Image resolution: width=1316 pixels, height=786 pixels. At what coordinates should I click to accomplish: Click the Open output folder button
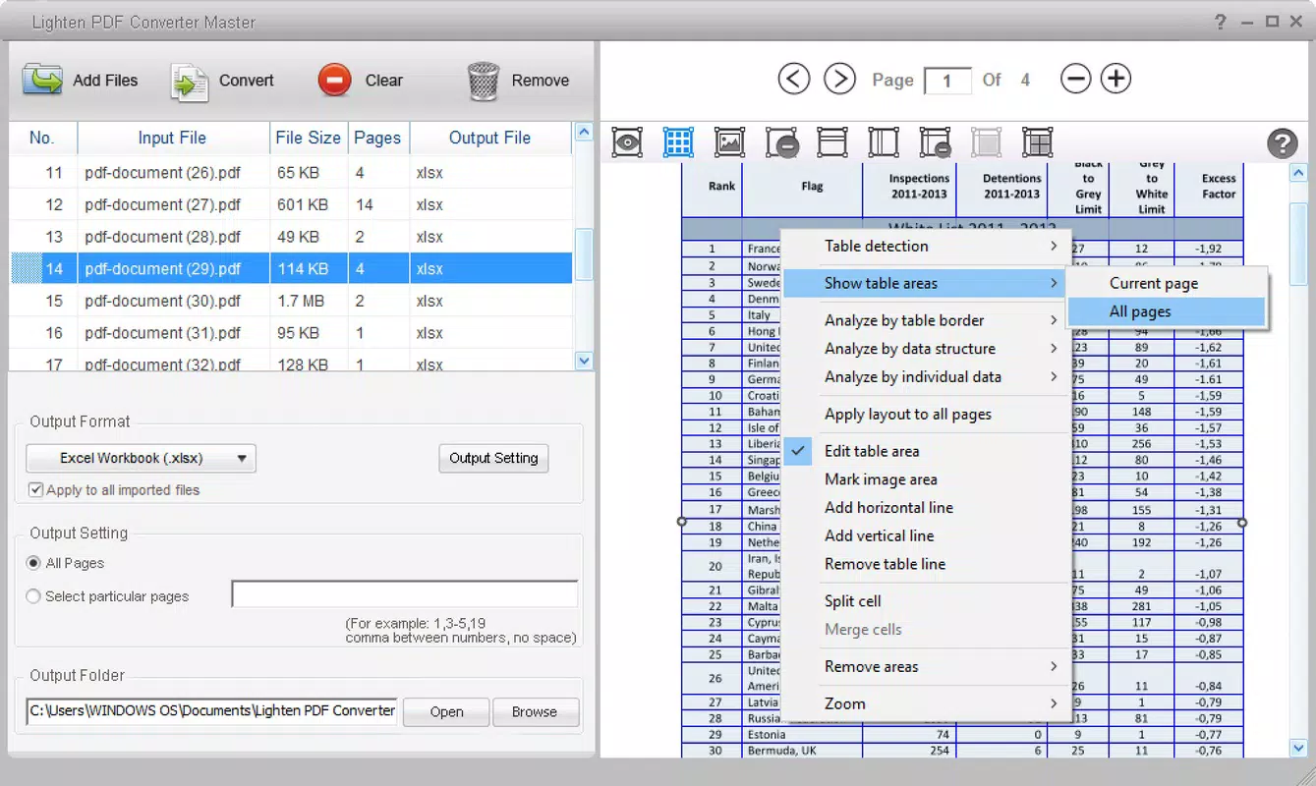tap(446, 712)
